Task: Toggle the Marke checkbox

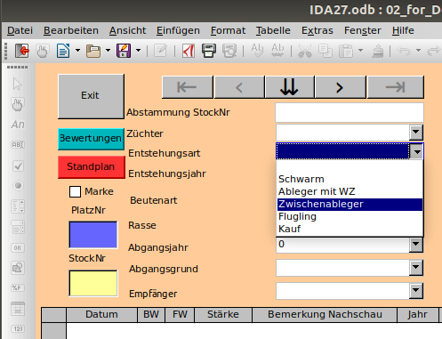Action: click(75, 191)
